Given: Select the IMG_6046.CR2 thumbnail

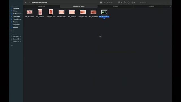Looking at the screenshot, I should click(x=51, y=12).
